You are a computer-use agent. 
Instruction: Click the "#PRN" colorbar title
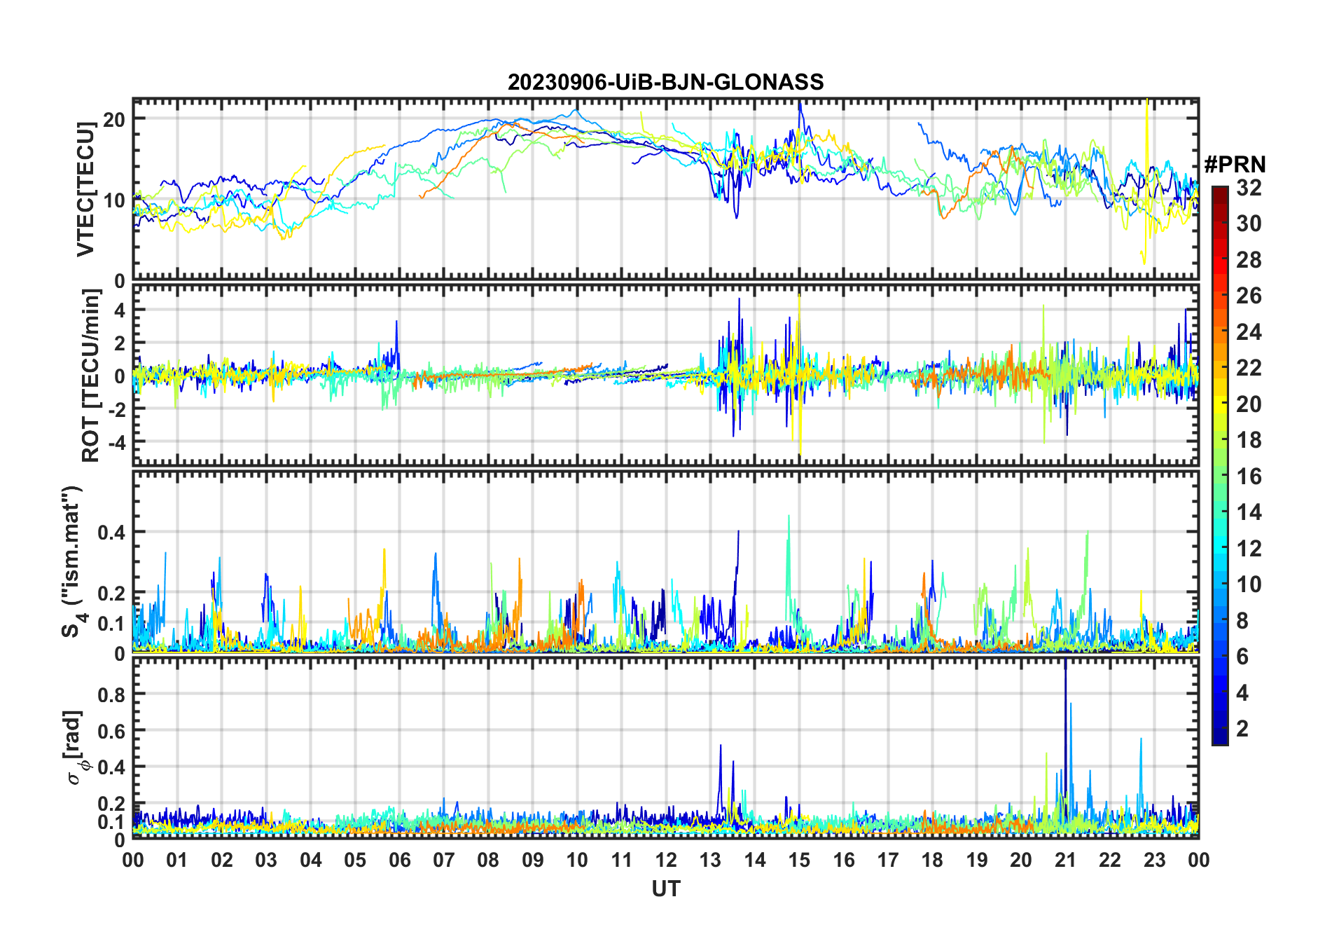[1235, 165]
